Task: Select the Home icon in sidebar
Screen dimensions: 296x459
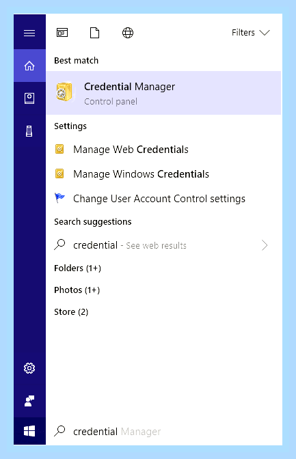Action: [29, 66]
